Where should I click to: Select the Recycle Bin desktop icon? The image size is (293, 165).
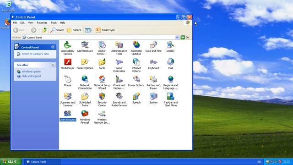(8, 6)
